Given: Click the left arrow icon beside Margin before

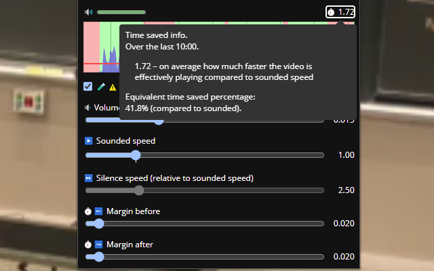Looking at the screenshot, I should (x=98, y=211).
